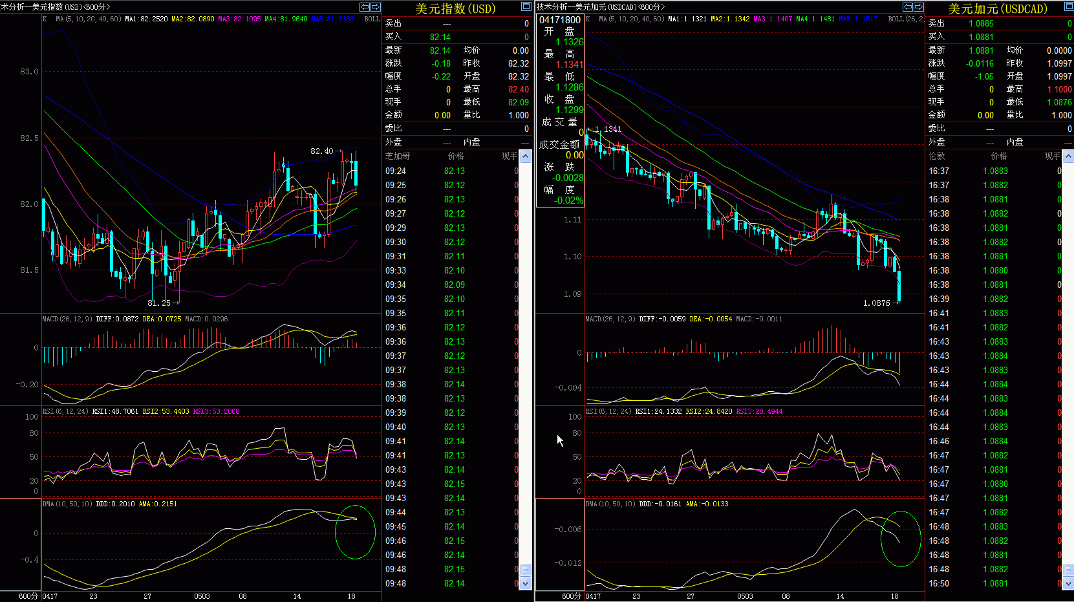
Task: Click right arrow icon in USDCAD chart header
Action: 919,6
